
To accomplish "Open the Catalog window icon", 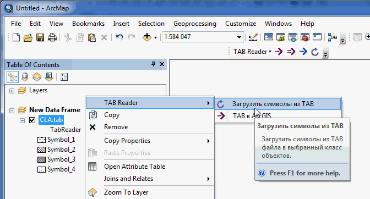I will [x=281, y=37].
